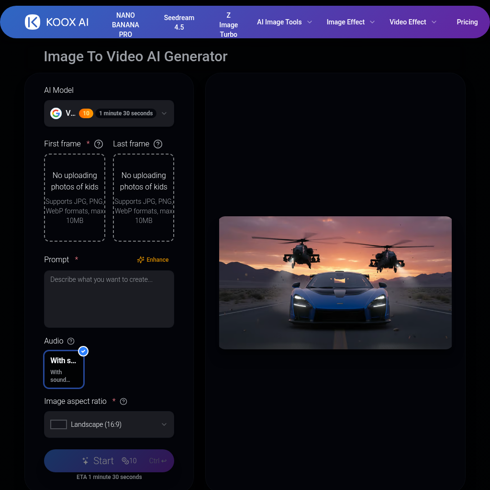
Task: Go to the Pricing page
Action: 467,22
